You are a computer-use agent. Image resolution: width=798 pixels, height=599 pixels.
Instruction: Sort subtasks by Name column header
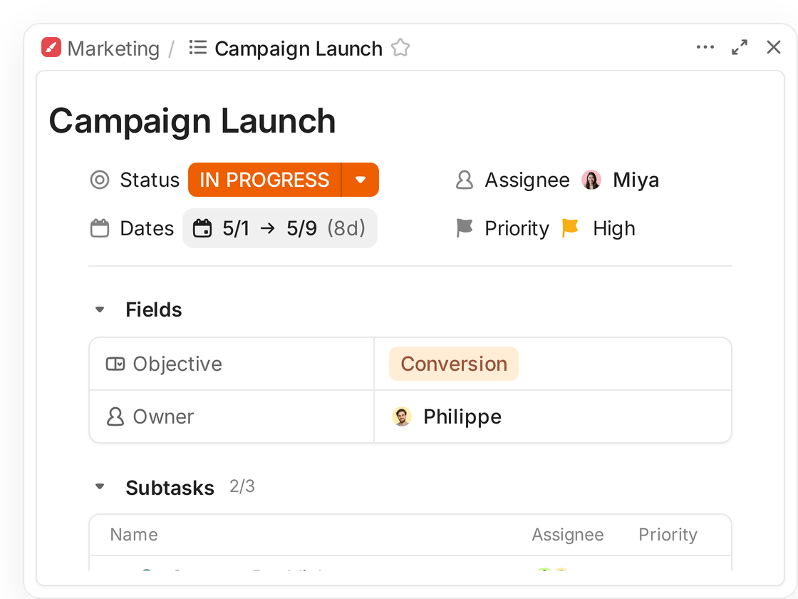(x=134, y=534)
